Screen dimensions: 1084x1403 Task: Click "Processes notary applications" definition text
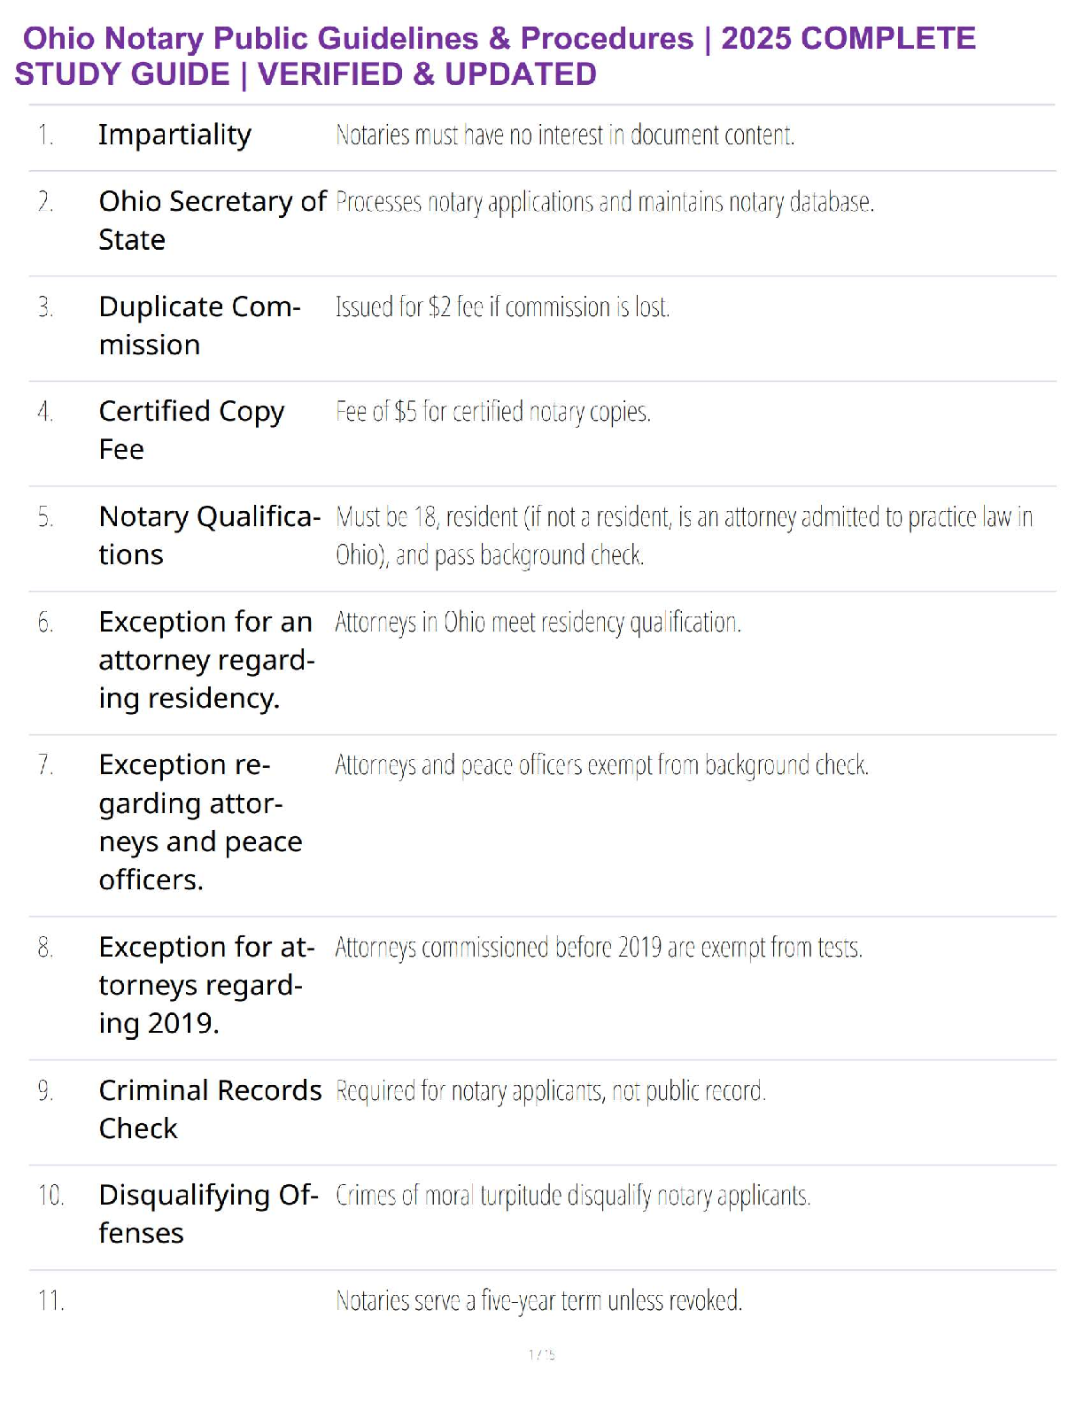[x=604, y=203]
